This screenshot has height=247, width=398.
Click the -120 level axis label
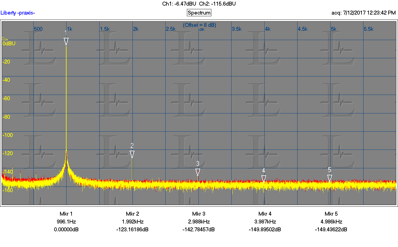tap(8, 153)
